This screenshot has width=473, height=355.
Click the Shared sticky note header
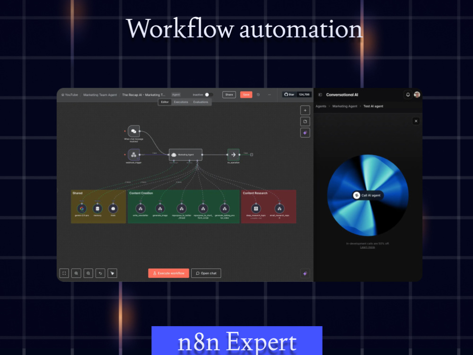click(x=78, y=193)
